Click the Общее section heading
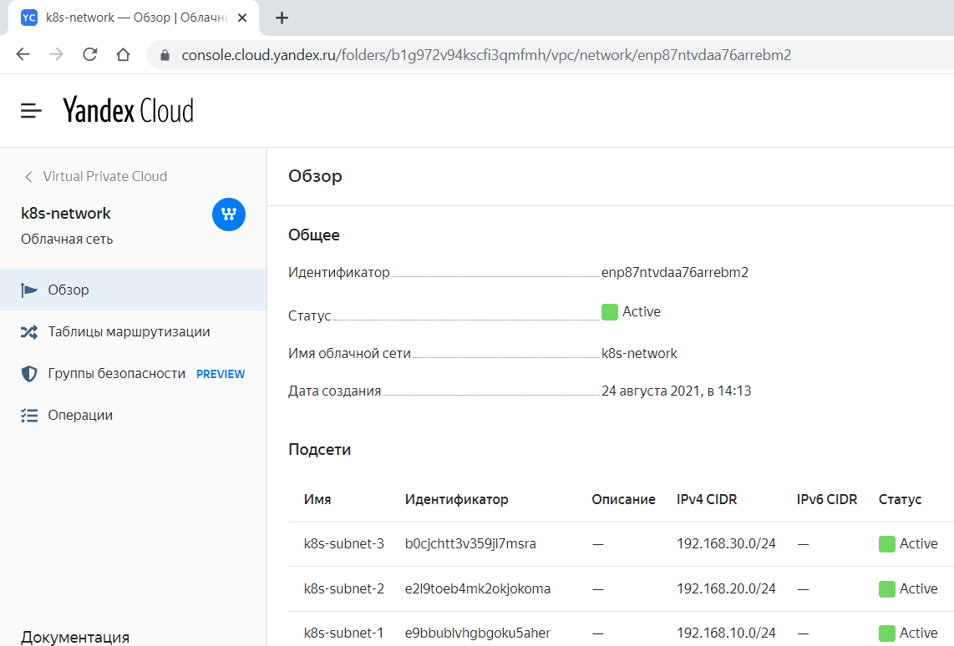The image size is (954, 646). click(x=314, y=235)
